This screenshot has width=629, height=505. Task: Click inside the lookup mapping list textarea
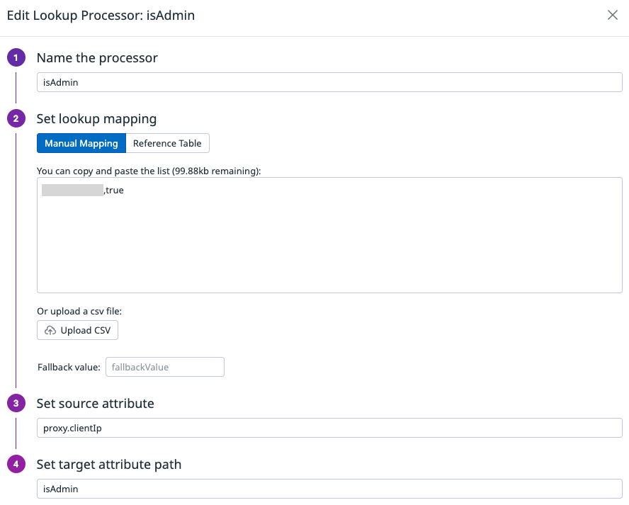(329, 241)
